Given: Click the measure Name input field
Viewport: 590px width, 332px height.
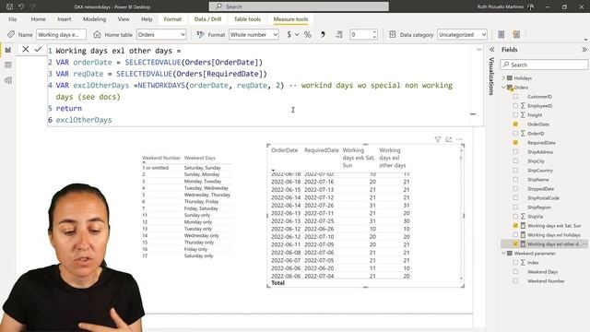Looking at the screenshot, I should (61, 34).
